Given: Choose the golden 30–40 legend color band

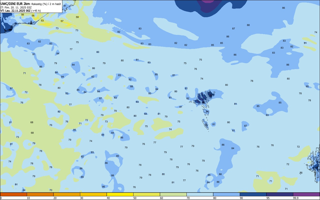Looking at the screenshot, I should point(93,194).
